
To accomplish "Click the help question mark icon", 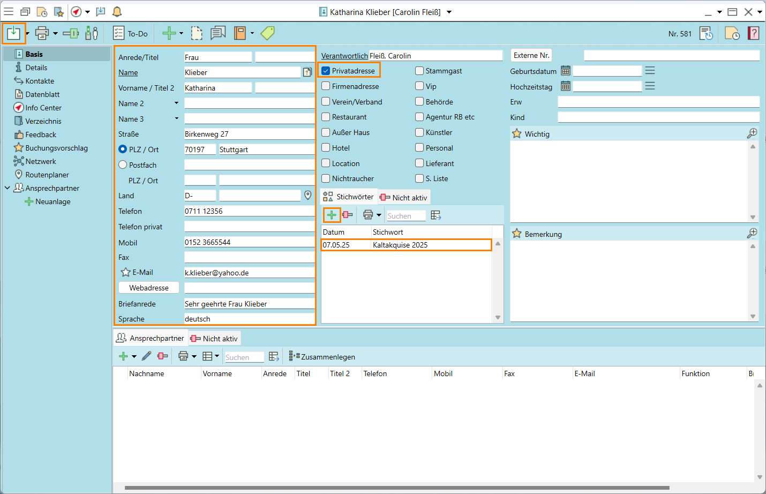I will (753, 33).
